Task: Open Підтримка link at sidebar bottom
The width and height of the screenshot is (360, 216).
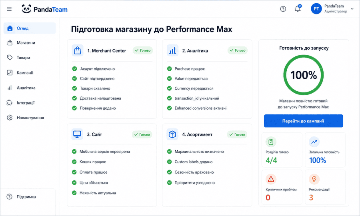Action: [x=26, y=197]
